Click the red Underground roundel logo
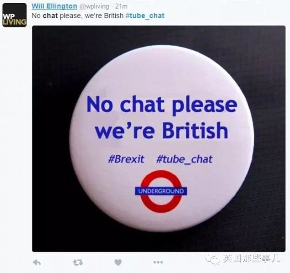Viewport: 290px width, 273px height. point(161,191)
